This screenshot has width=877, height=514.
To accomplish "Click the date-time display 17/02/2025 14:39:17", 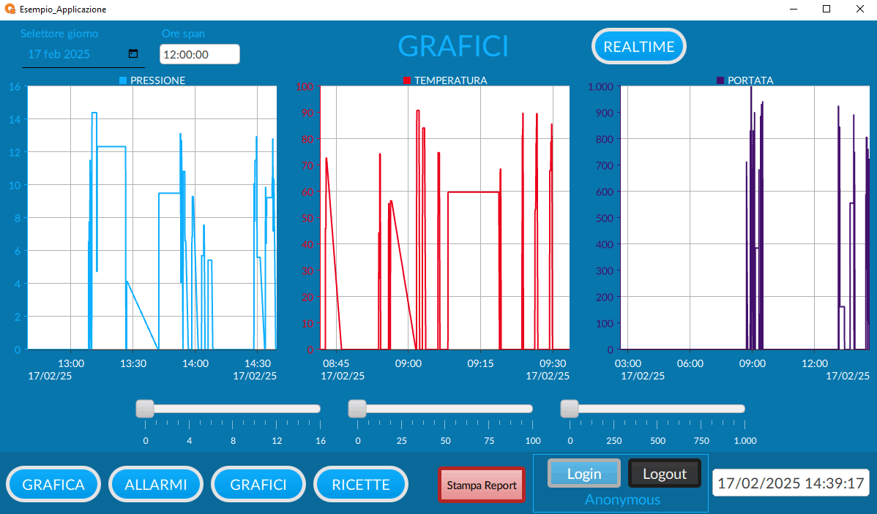I will coord(791,483).
